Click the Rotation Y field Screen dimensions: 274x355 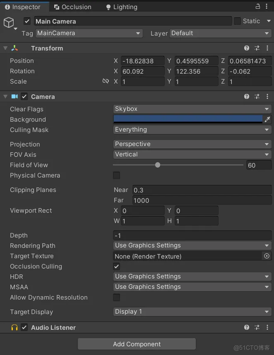[196, 71]
